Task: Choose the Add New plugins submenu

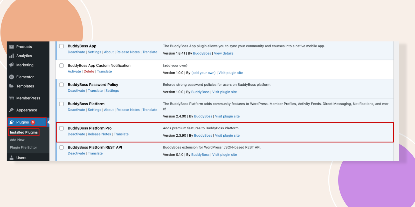Action: coord(17,140)
